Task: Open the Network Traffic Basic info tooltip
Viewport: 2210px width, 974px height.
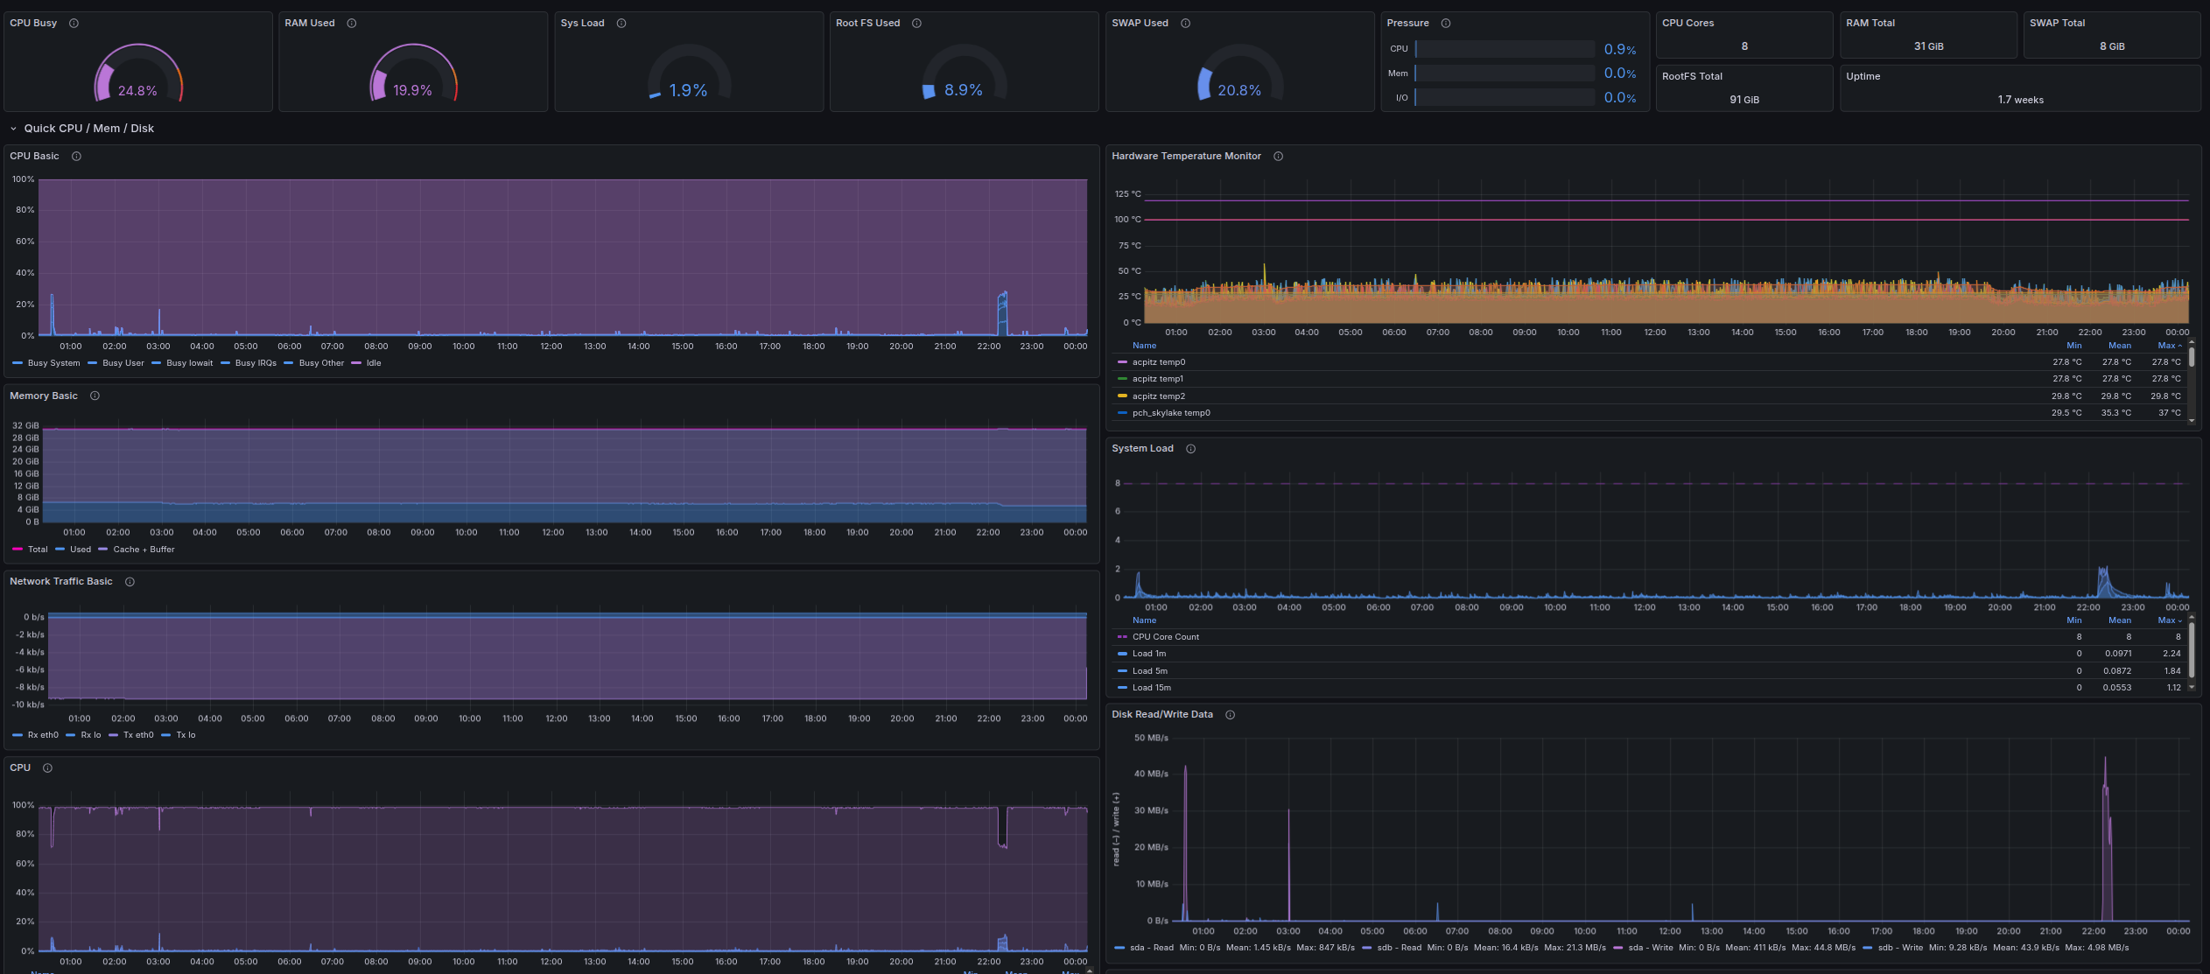Action: click(130, 581)
